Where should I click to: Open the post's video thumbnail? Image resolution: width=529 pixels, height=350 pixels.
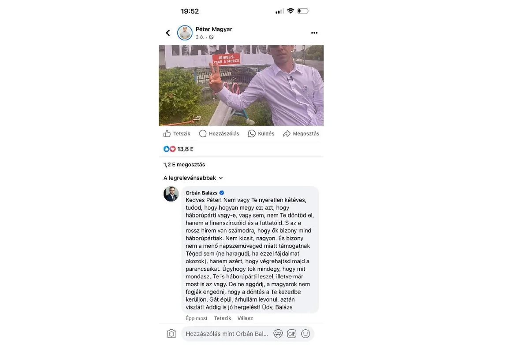coord(241,85)
